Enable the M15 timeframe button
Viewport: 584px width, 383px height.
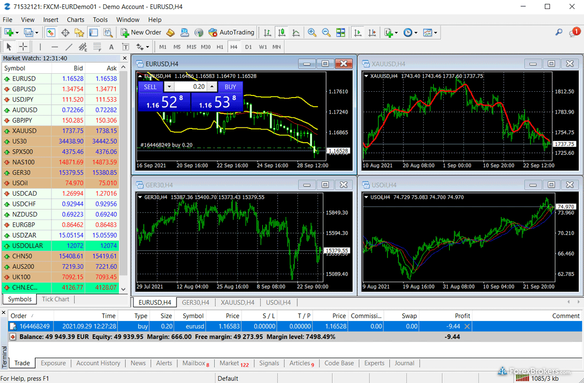tap(191, 47)
